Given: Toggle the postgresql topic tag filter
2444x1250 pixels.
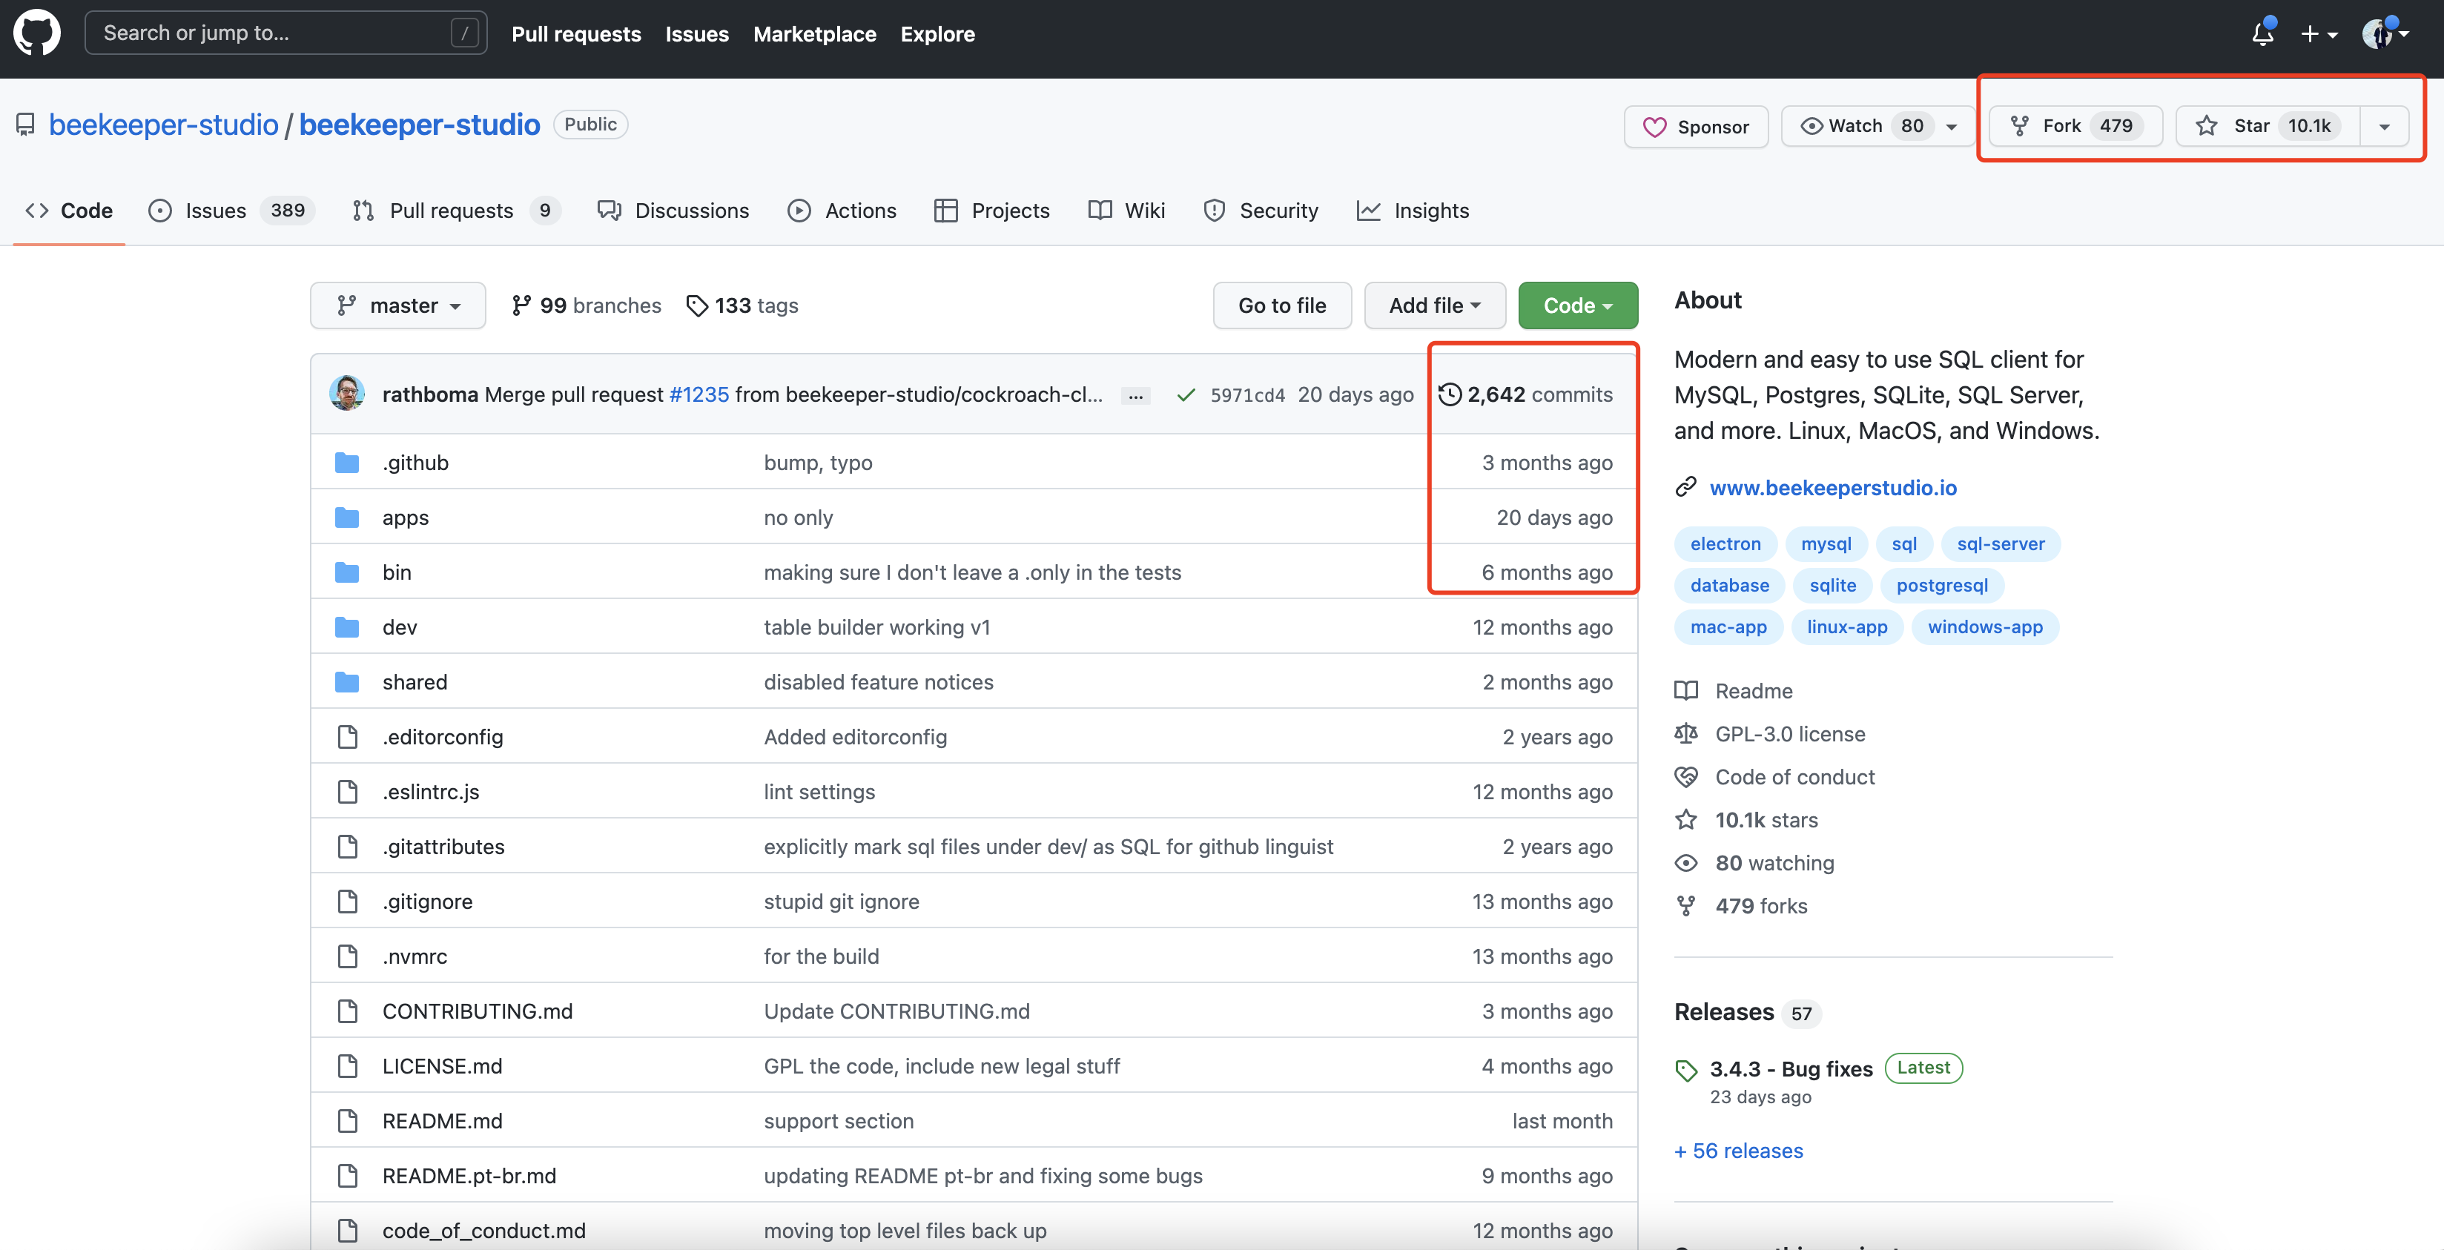Looking at the screenshot, I should [1942, 583].
